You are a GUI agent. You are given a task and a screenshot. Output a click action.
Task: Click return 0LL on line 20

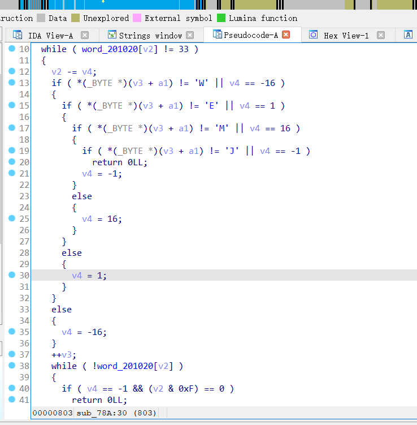point(120,162)
